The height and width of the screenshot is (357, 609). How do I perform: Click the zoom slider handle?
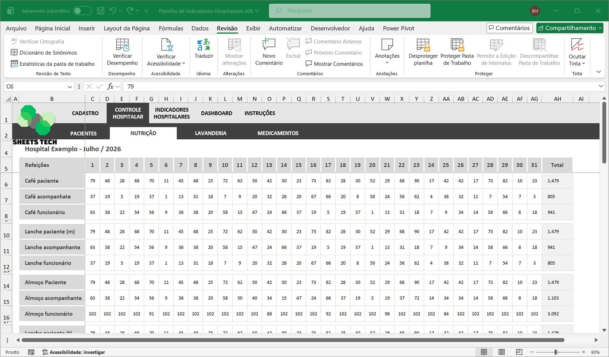click(556, 352)
